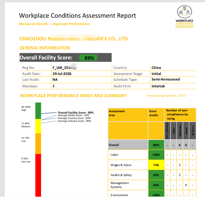Click the Country value 'China'
Viewport: 205px width, 203px height.
[x=156, y=68]
